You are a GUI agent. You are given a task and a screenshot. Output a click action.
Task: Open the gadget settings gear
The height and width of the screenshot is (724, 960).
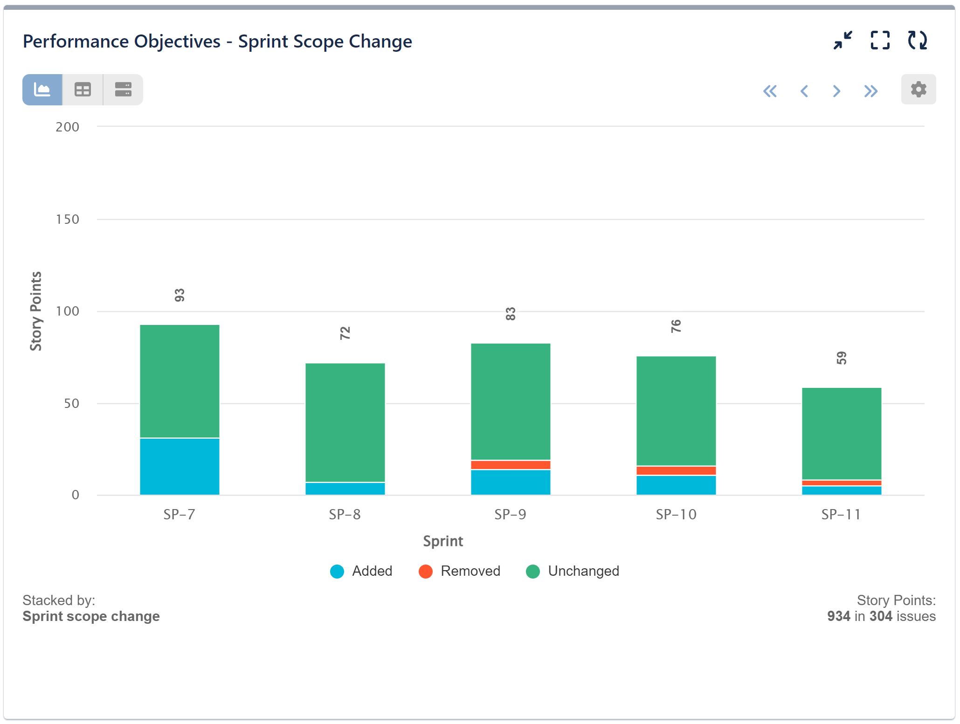918,89
